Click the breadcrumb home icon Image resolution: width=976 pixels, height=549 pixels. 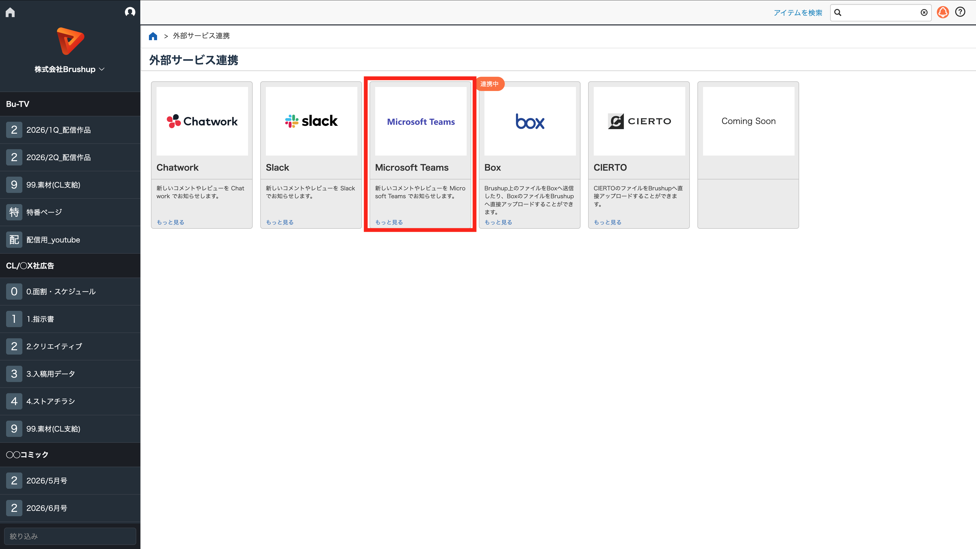pyautogui.click(x=153, y=36)
